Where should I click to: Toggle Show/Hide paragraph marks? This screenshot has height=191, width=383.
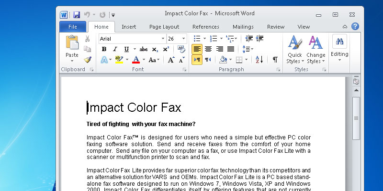[x=275, y=60]
